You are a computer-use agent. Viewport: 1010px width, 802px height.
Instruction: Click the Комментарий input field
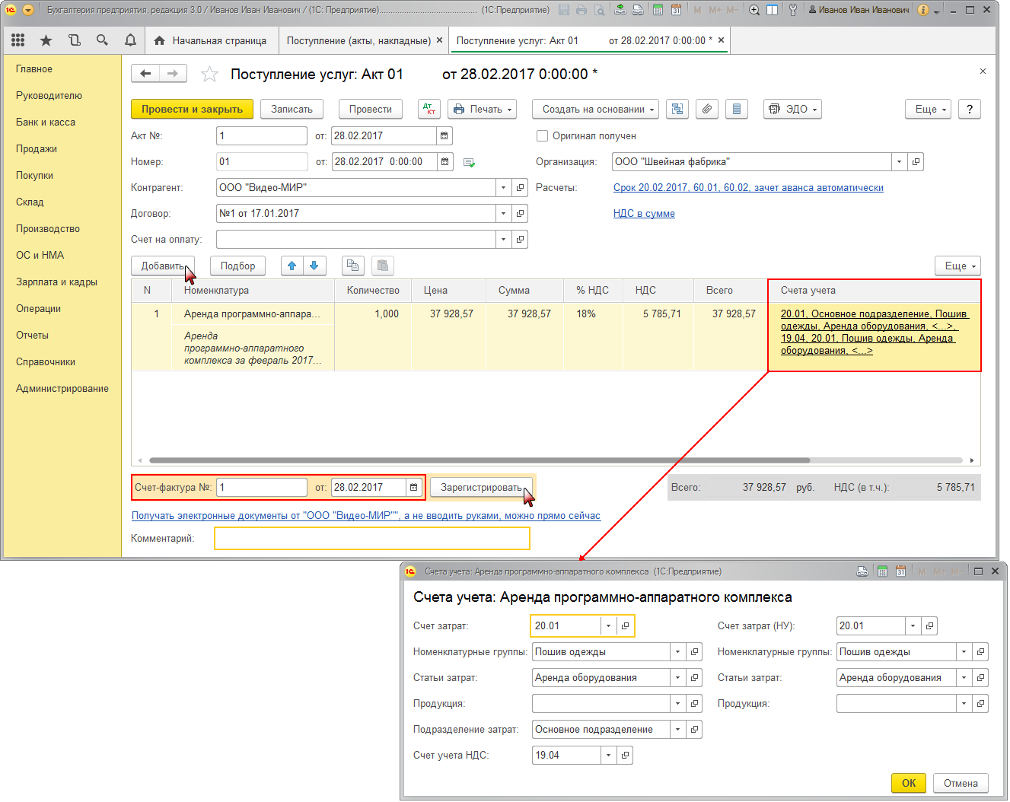click(371, 538)
